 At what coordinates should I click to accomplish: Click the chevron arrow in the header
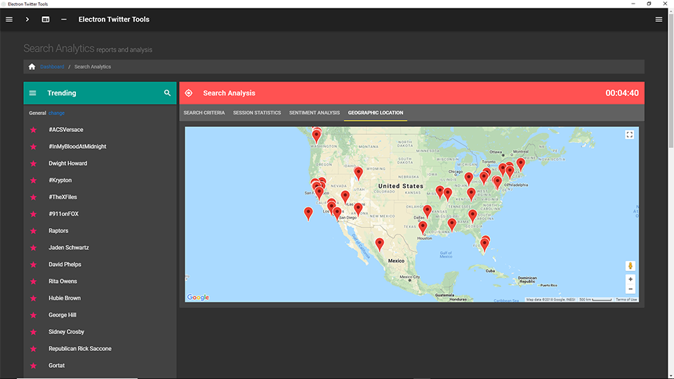27,20
